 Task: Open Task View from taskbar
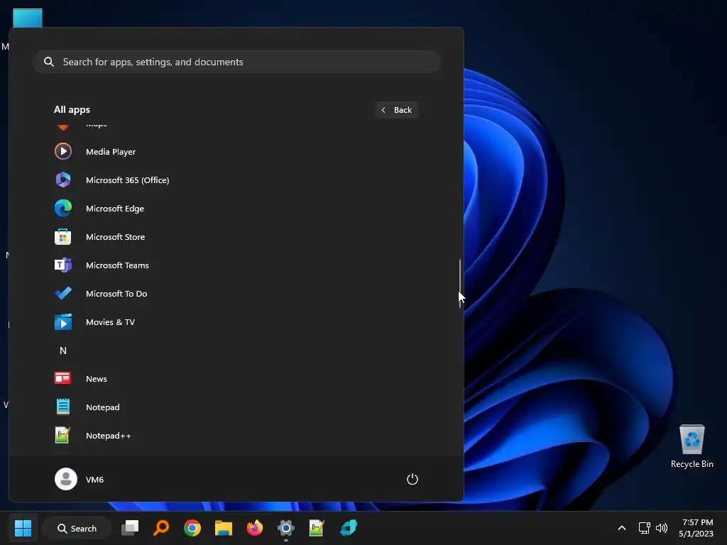[x=130, y=528]
